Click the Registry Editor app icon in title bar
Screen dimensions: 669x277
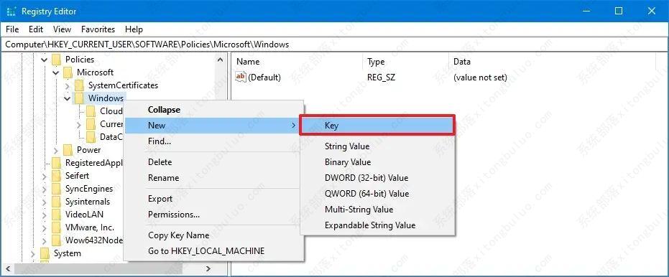[x=11, y=11]
